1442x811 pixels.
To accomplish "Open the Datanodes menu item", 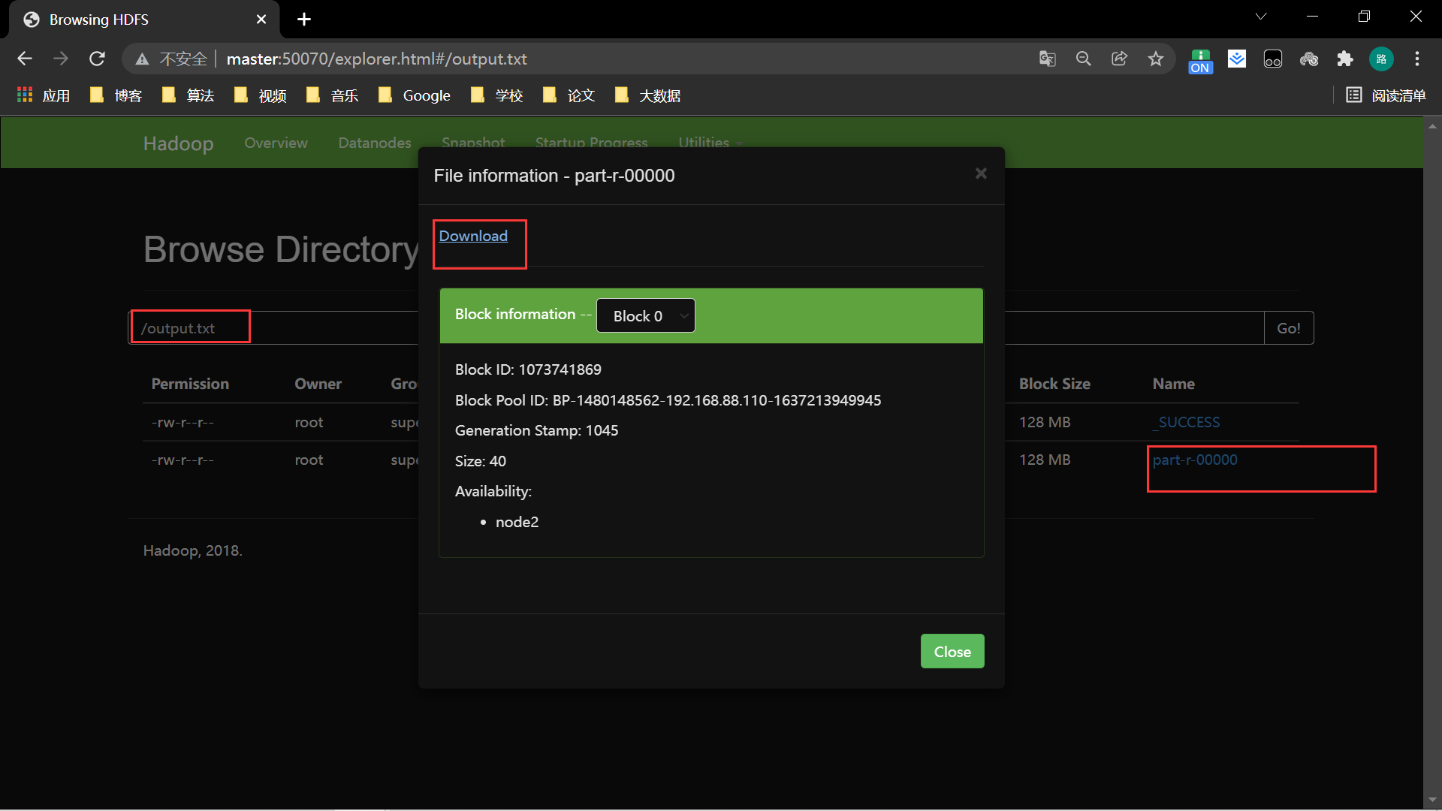I will pyautogui.click(x=374, y=143).
